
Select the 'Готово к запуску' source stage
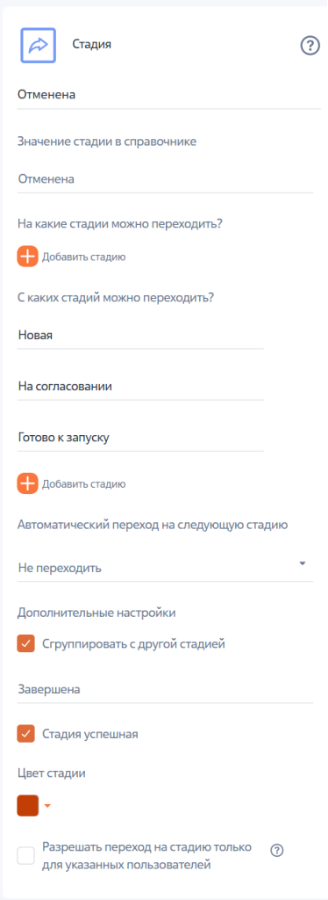(140, 438)
